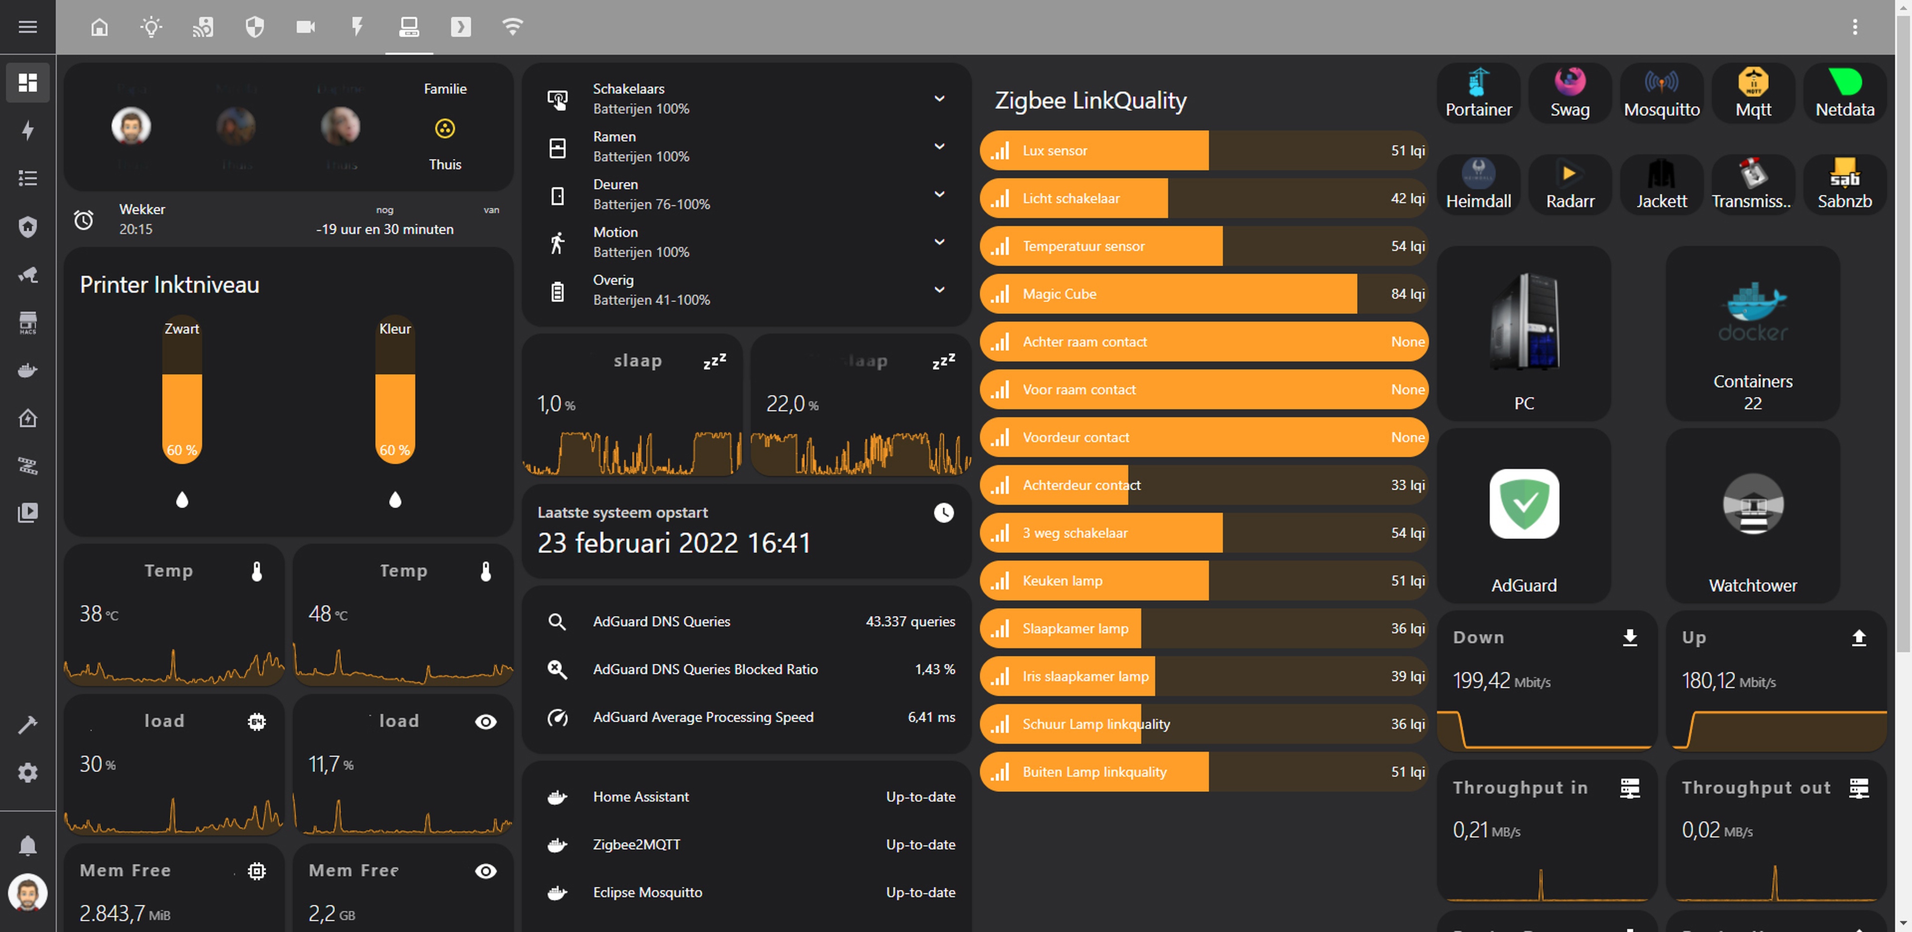The width and height of the screenshot is (1912, 932).
Task: Toggle the eye icon on Mem Free card
Action: click(486, 871)
